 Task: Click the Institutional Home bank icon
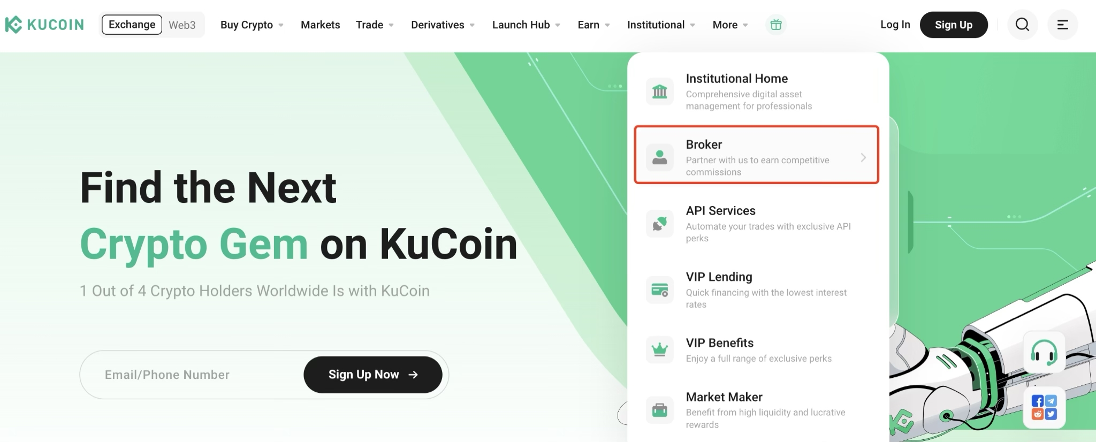[x=659, y=92]
